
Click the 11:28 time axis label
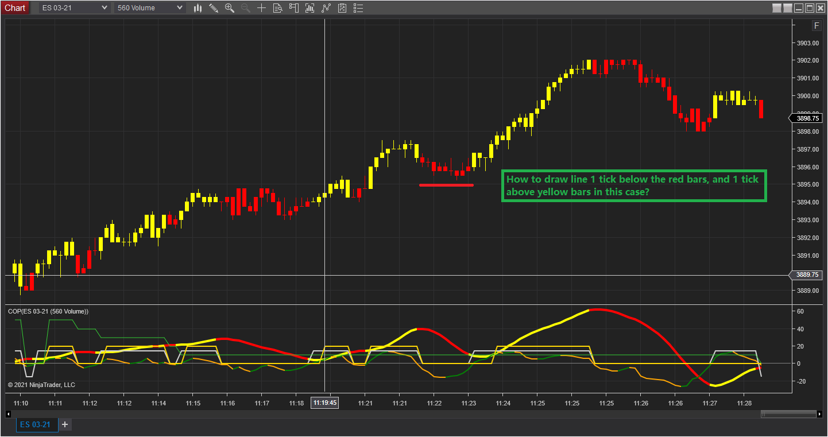[744, 403]
